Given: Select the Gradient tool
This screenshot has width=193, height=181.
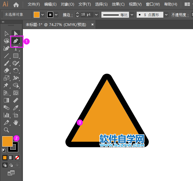Looking at the screenshot, I should 6,100.
